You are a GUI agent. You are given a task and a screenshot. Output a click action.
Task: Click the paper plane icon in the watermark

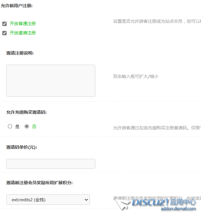pos(123,204)
